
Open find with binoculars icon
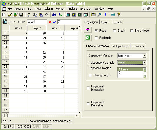[54, 15]
